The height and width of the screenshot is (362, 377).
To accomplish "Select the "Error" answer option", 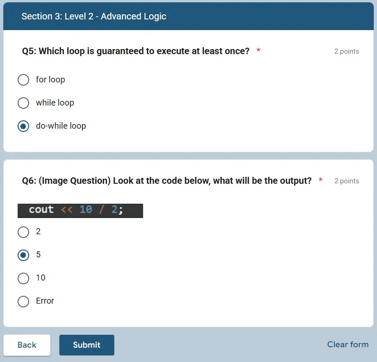I will (23, 301).
